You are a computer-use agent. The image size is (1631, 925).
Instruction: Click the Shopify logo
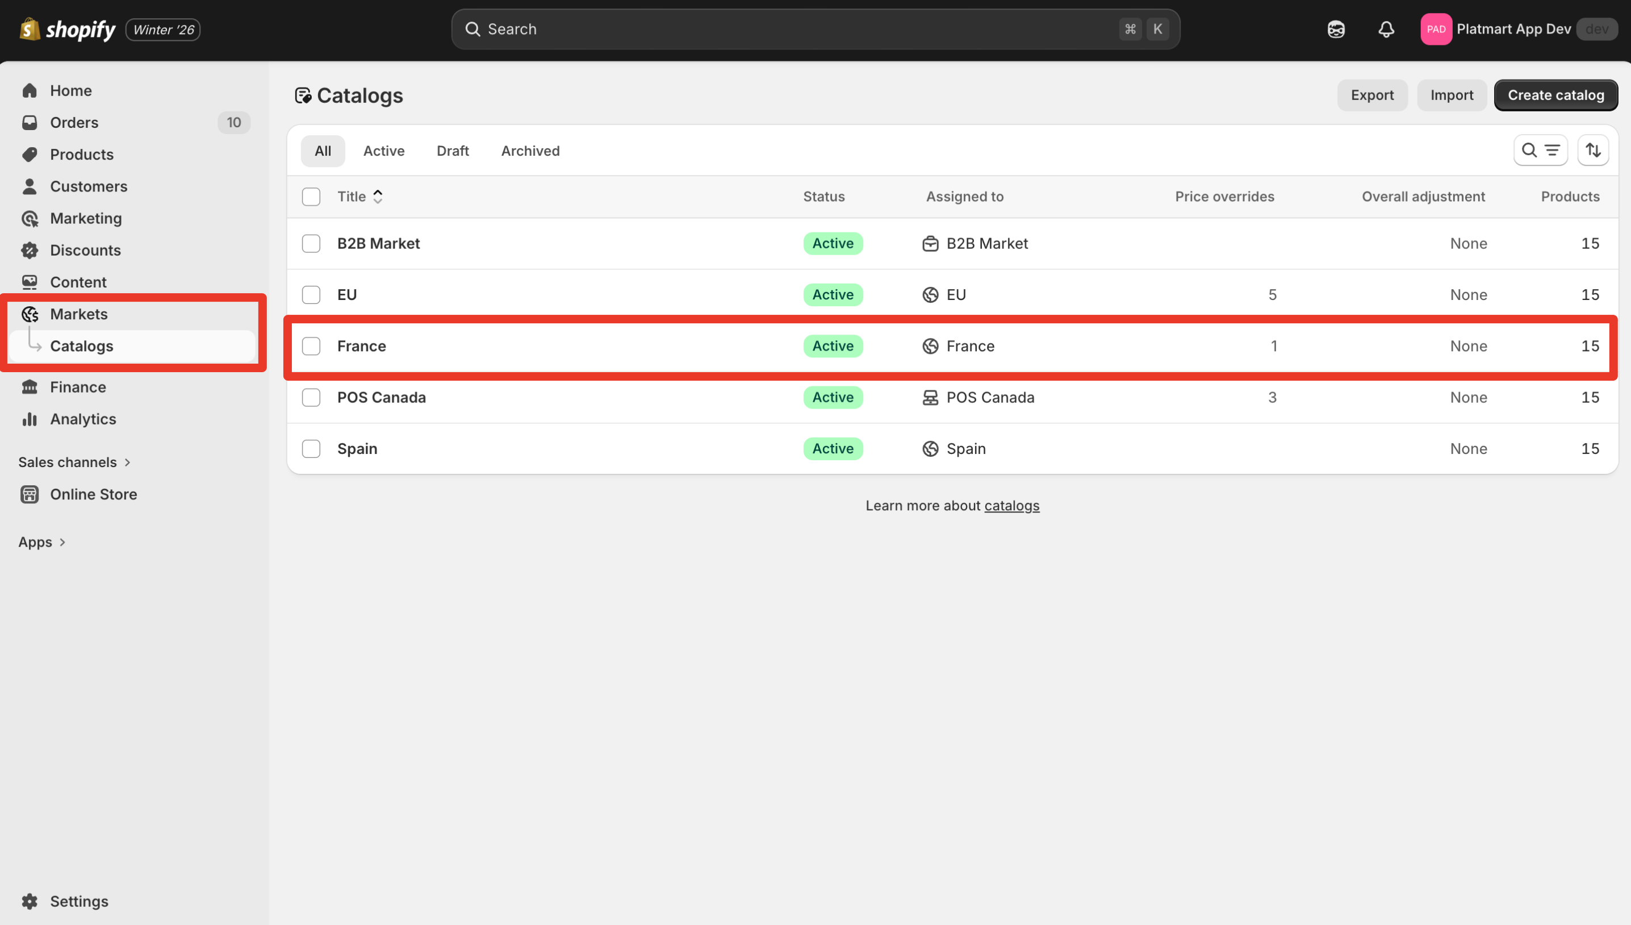[x=68, y=29]
